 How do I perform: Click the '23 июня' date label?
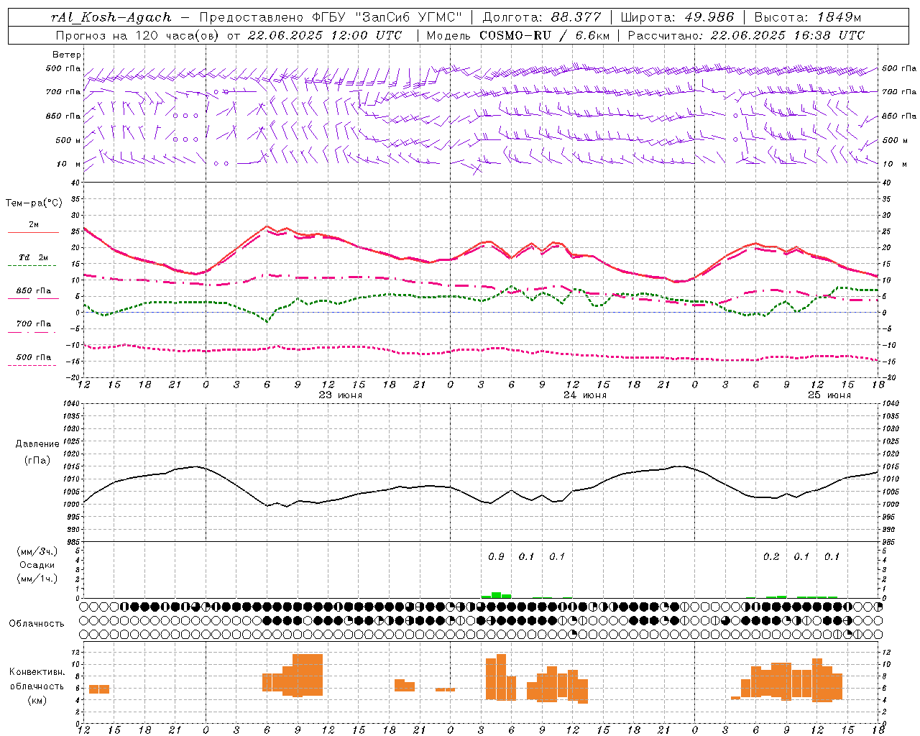pyautogui.click(x=341, y=395)
